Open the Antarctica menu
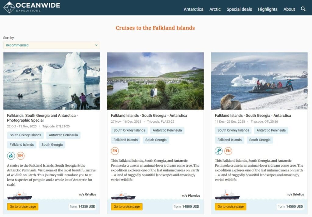The image size is (312, 217). tap(193, 9)
